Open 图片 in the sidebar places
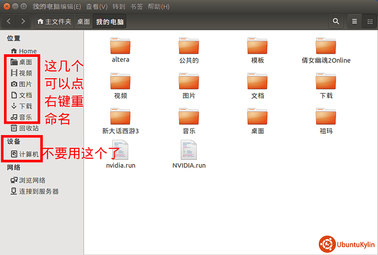The image size is (378, 255). point(21,84)
